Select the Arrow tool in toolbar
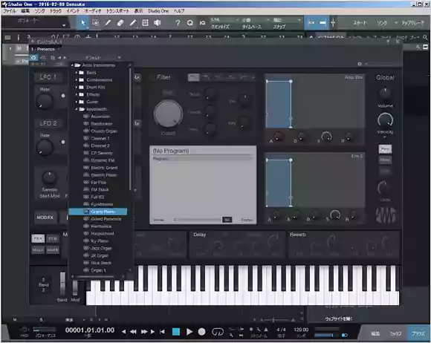This screenshot has height=343, width=431. [83, 23]
